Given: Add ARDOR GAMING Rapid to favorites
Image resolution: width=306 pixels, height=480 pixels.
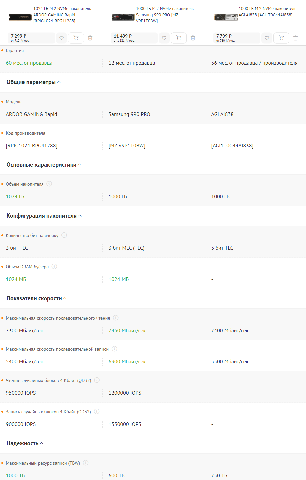Looking at the screenshot, I should [61, 38].
